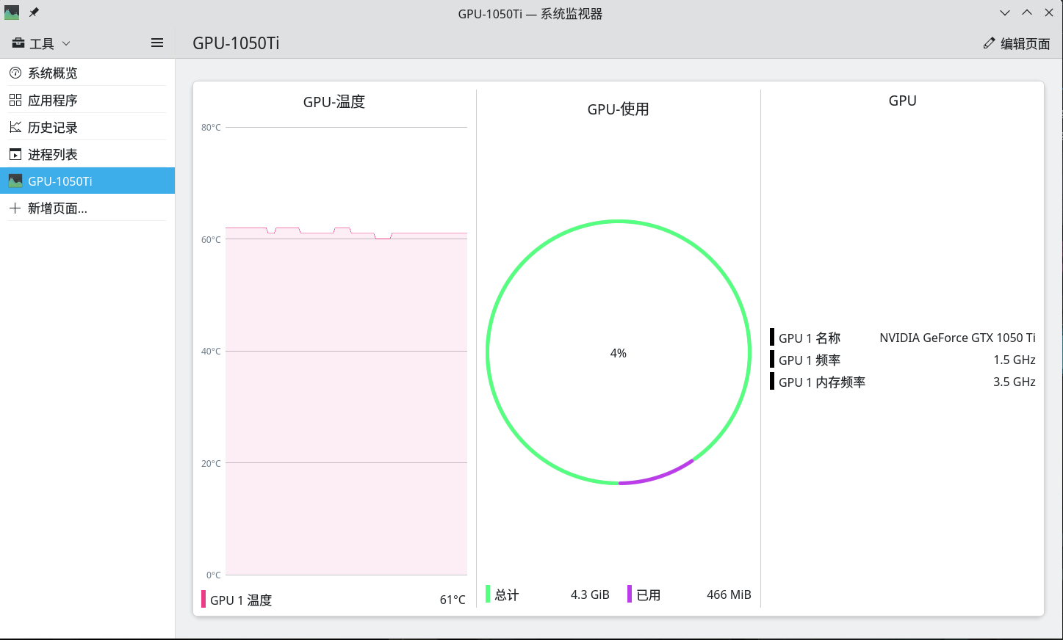Click the briefcase icon of 工具
The height and width of the screenshot is (640, 1063).
click(x=18, y=43)
